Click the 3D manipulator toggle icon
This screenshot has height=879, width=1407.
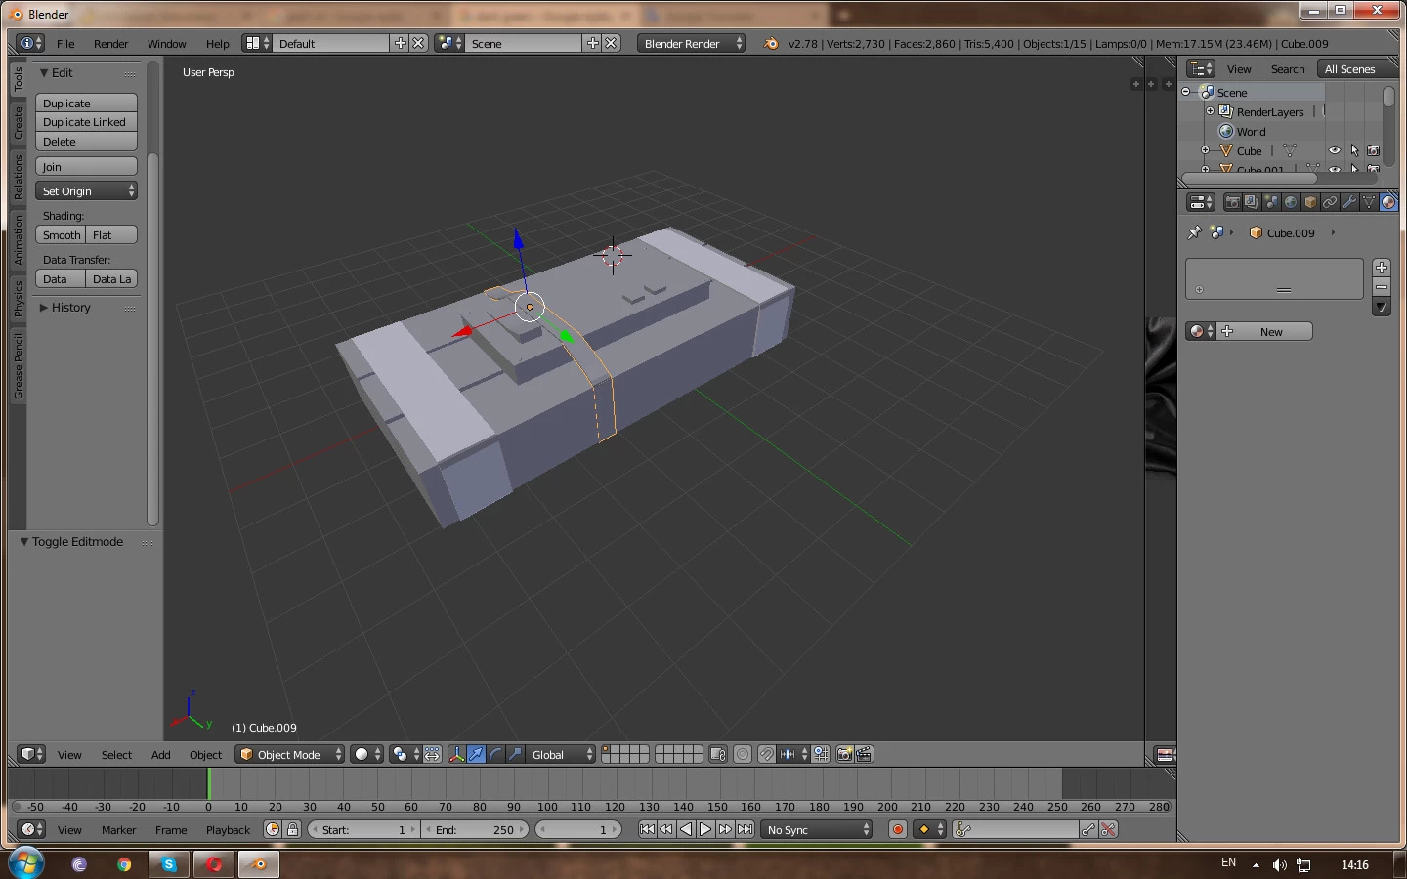click(456, 754)
